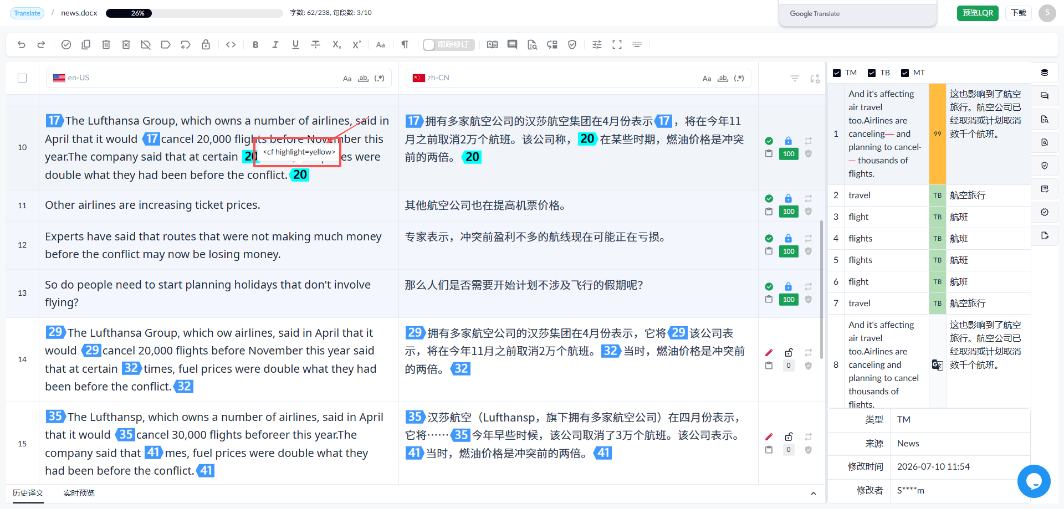The width and height of the screenshot is (1064, 509).
Task: Click the 预览LQR button
Action: (x=978, y=13)
